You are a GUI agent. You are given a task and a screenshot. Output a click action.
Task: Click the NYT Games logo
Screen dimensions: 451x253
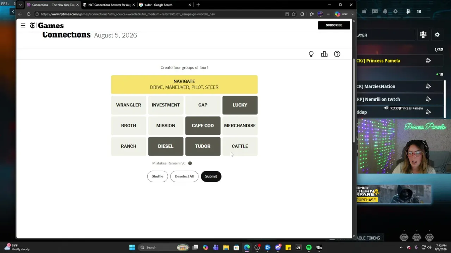coord(47,25)
